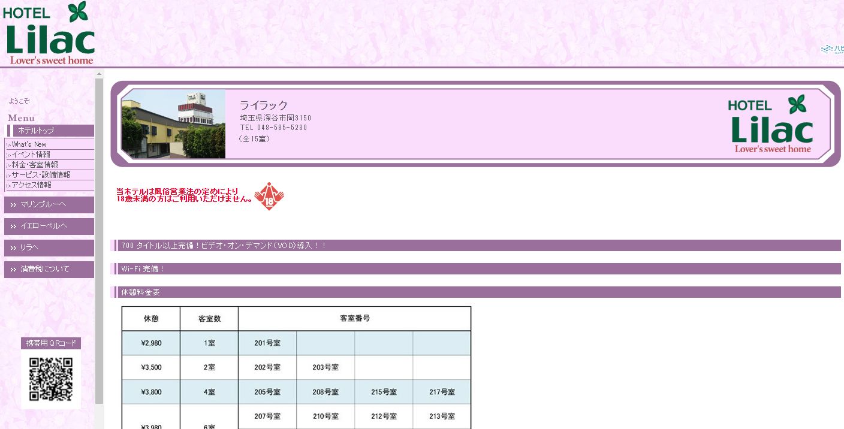The width and height of the screenshot is (844, 429).
Task: Click the sidebar scrollbar up arrow
Action: (x=100, y=74)
